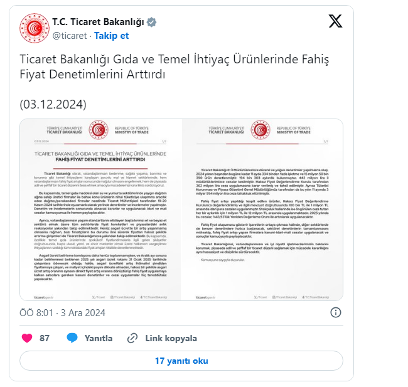The height and width of the screenshot is (387, 408).
Task: Click the 87 likes count
Action: (x=45, y=338)
